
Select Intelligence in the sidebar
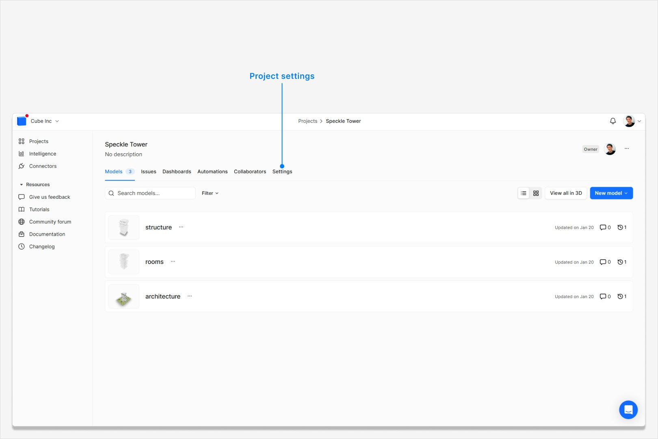coord(42,153)
